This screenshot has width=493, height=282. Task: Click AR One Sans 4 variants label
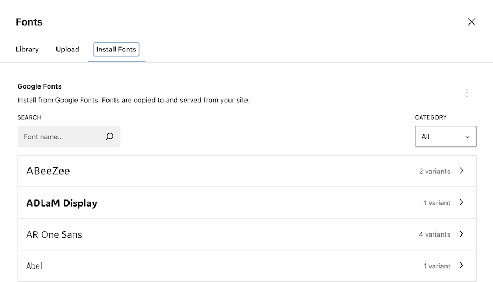434,234
